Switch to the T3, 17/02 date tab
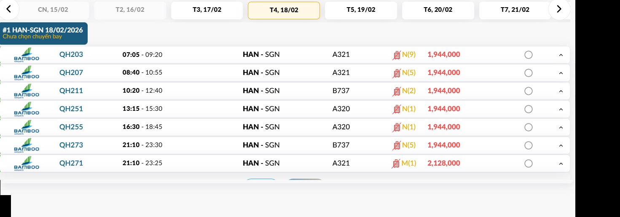The height and width of the screenshot is (217, 620). [x=207, y=10]
